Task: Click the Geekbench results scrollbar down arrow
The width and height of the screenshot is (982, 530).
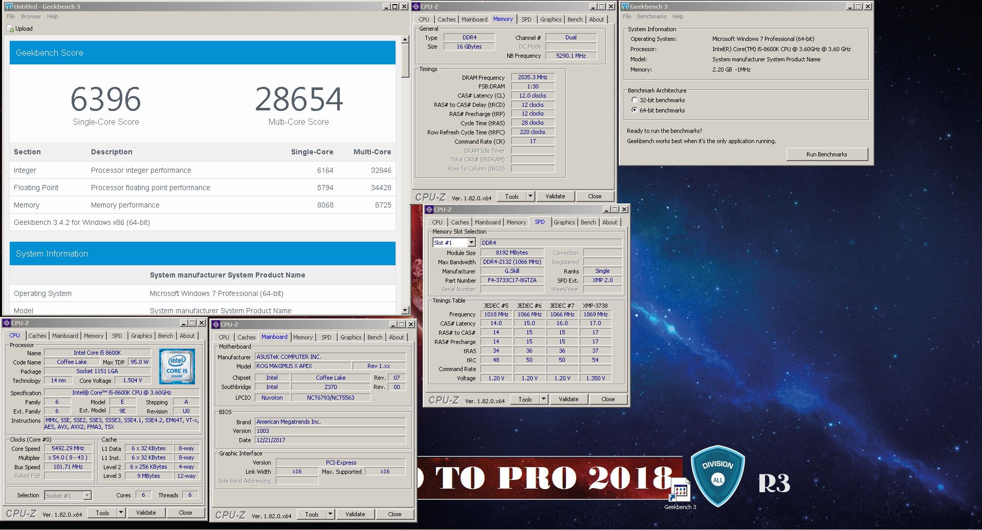Action: point(405,310)
